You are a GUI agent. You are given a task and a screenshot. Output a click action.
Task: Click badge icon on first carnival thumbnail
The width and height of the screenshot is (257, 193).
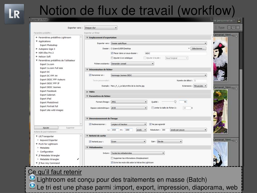click(x=226, y=79)
